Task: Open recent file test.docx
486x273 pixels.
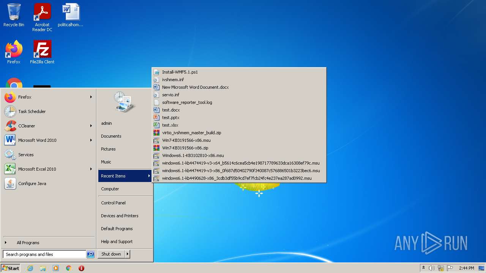Action: coord(239,110)
